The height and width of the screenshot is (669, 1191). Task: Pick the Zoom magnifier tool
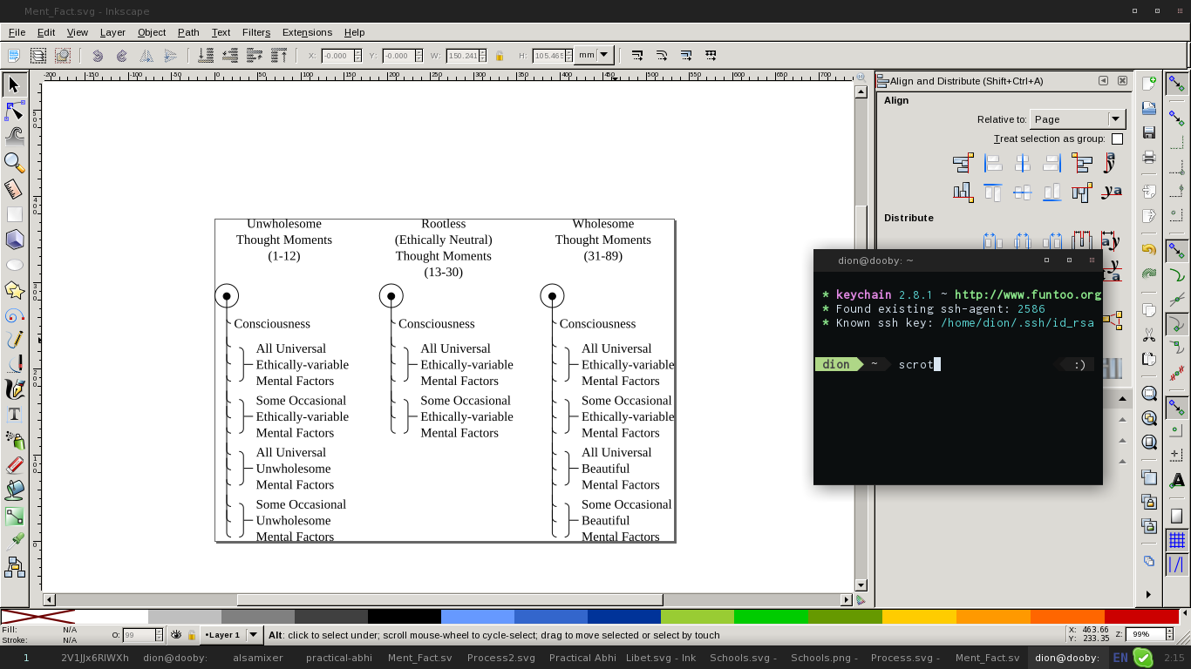coord(14,162)
